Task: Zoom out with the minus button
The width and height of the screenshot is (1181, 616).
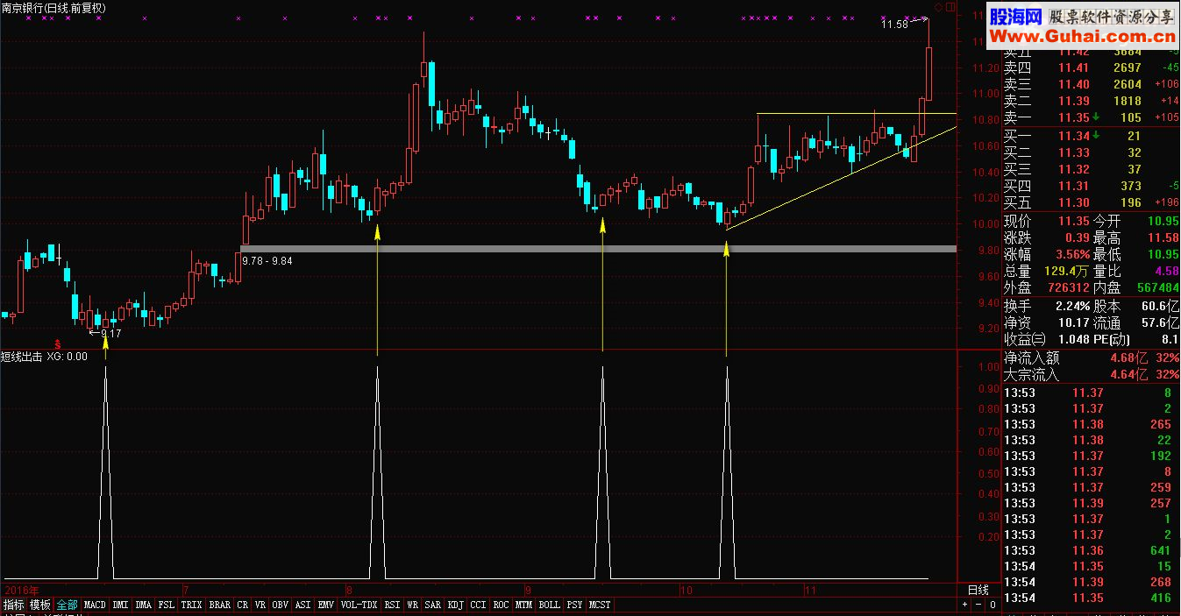Action: click(978, 605)
